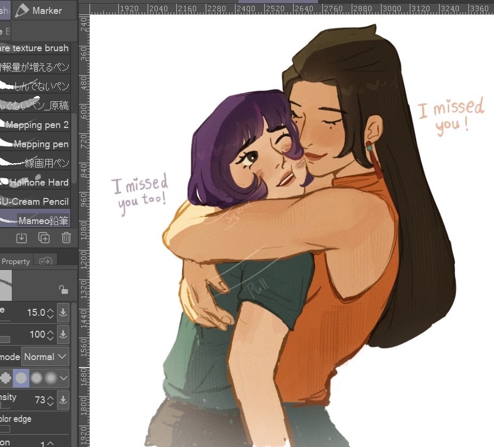Select the highlighted weak anti-aliasing option

(21, 378)
